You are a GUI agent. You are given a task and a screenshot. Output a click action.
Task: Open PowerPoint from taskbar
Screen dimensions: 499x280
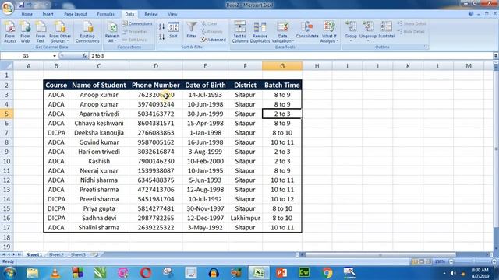point(281,273)
